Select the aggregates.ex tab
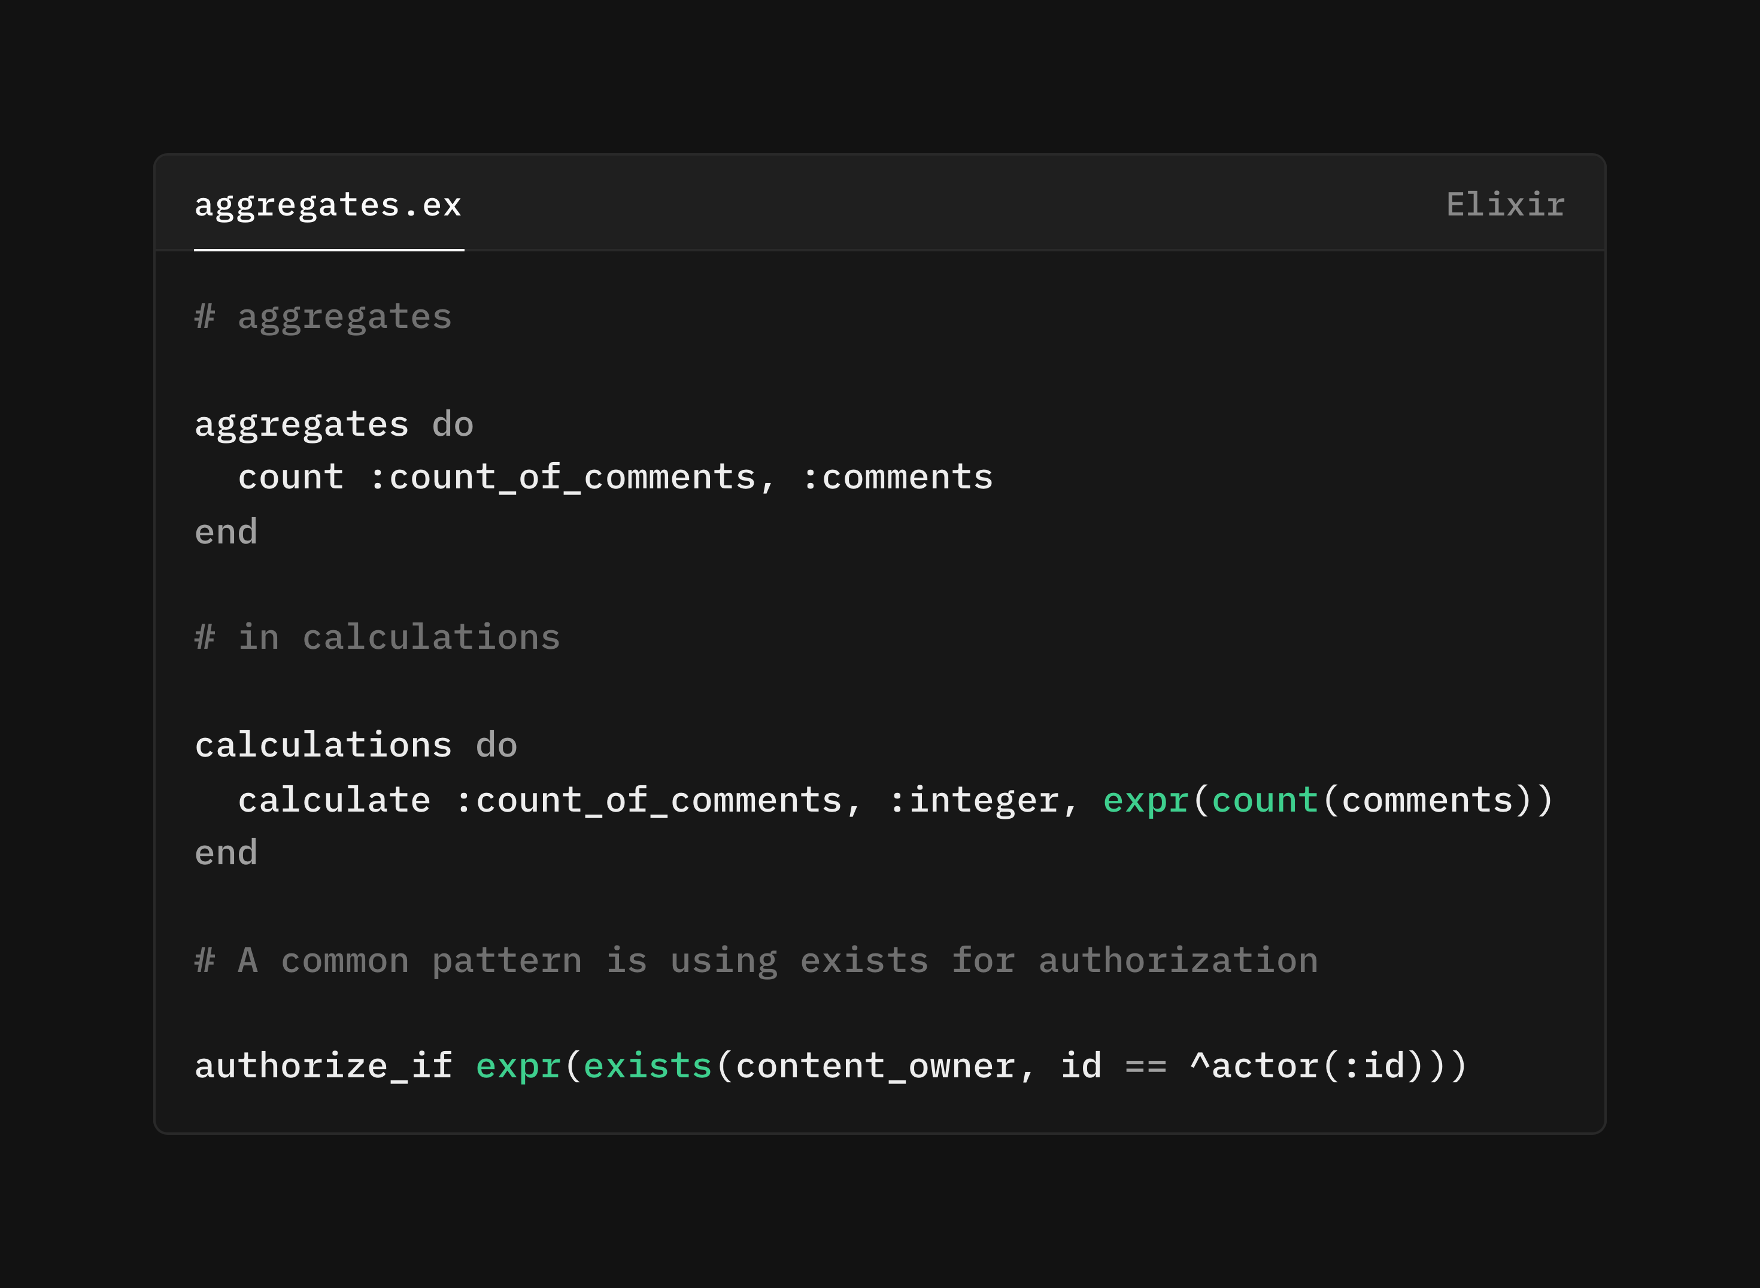 pyautogui.click(x=327, y=205)
